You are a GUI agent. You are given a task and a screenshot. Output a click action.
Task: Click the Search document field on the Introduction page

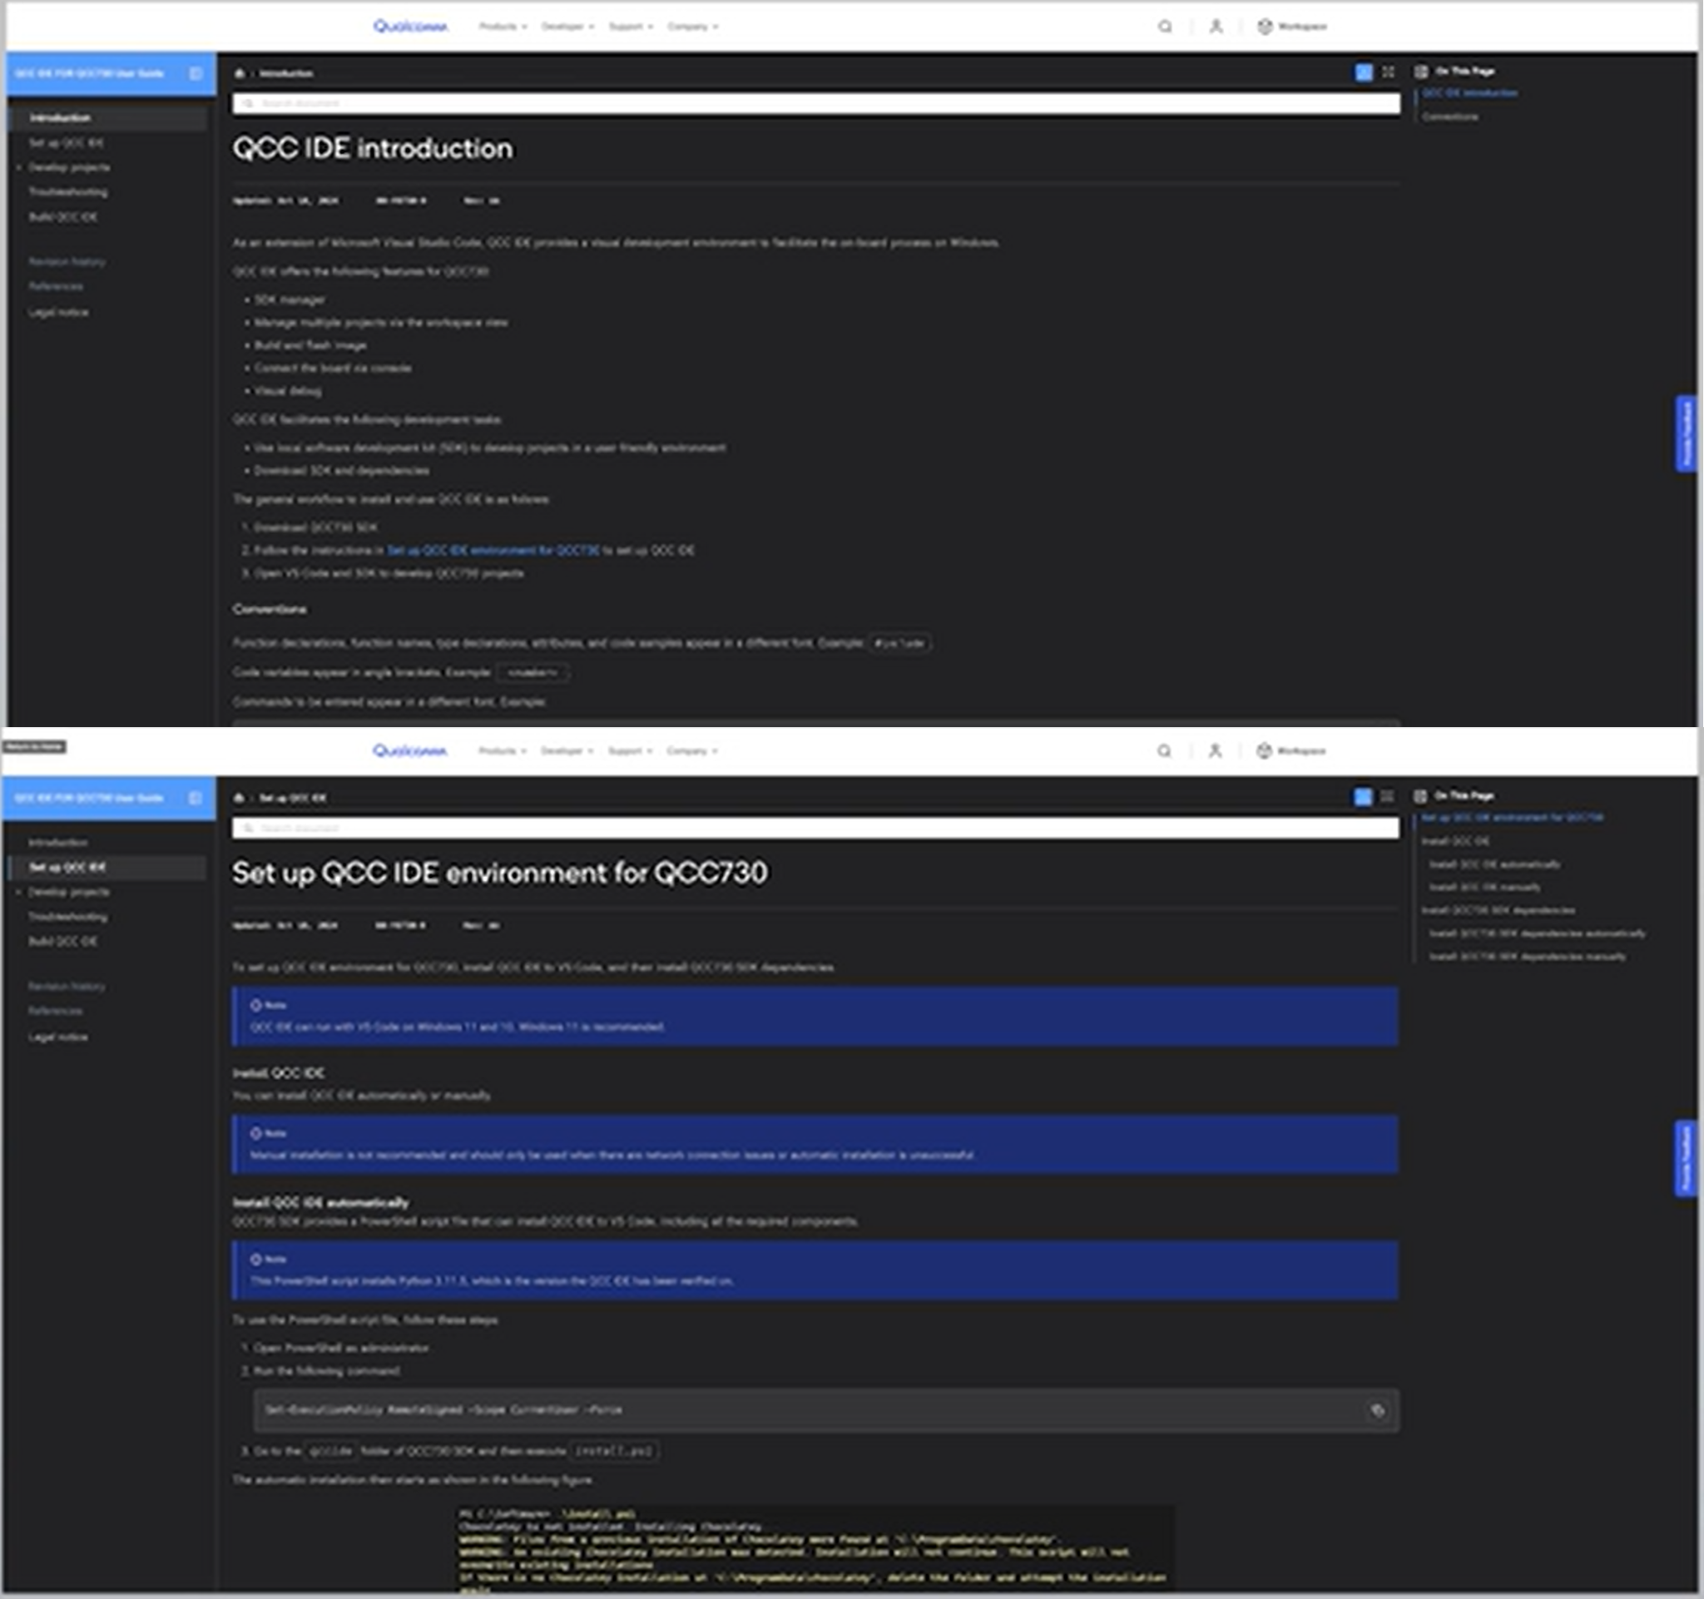click(x=816, y=104)
